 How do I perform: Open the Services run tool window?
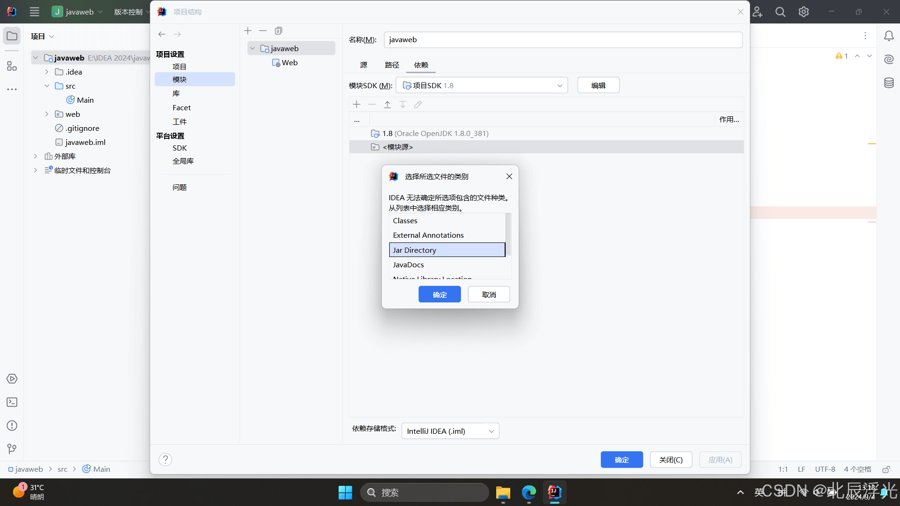point(12,378)
